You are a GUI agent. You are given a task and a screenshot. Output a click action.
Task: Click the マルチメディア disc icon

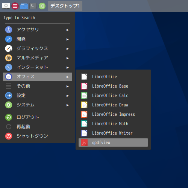click(9, 58)
